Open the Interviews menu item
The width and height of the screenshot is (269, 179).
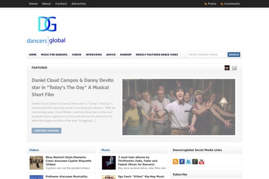tap(94, 55)
